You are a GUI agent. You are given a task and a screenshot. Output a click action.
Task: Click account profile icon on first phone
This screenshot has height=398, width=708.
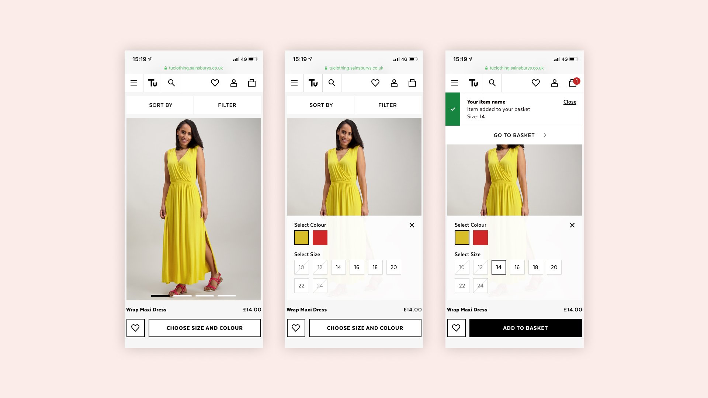click(x=234, y=83)
